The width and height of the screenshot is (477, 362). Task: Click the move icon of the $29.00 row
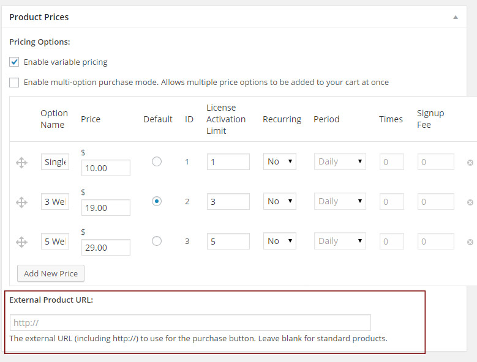click(21, 242)
